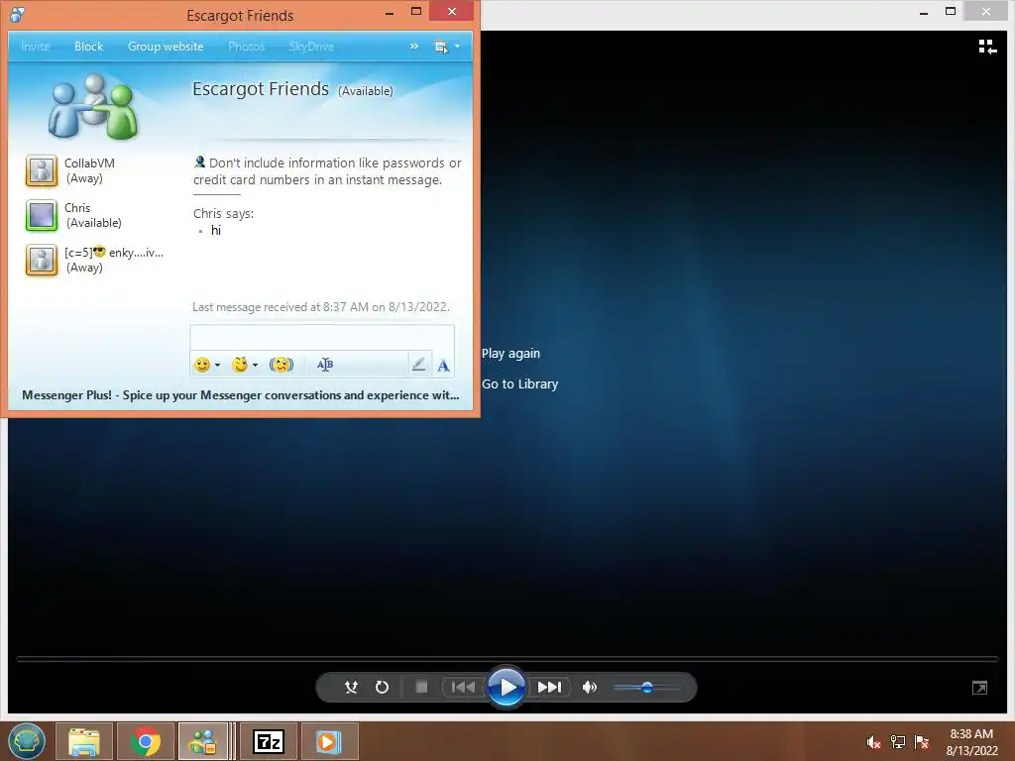Image resolution: width=1015 pixels, height=761 pixels.
Task: Mute the Media Player volume
Action: pos(589,688)
